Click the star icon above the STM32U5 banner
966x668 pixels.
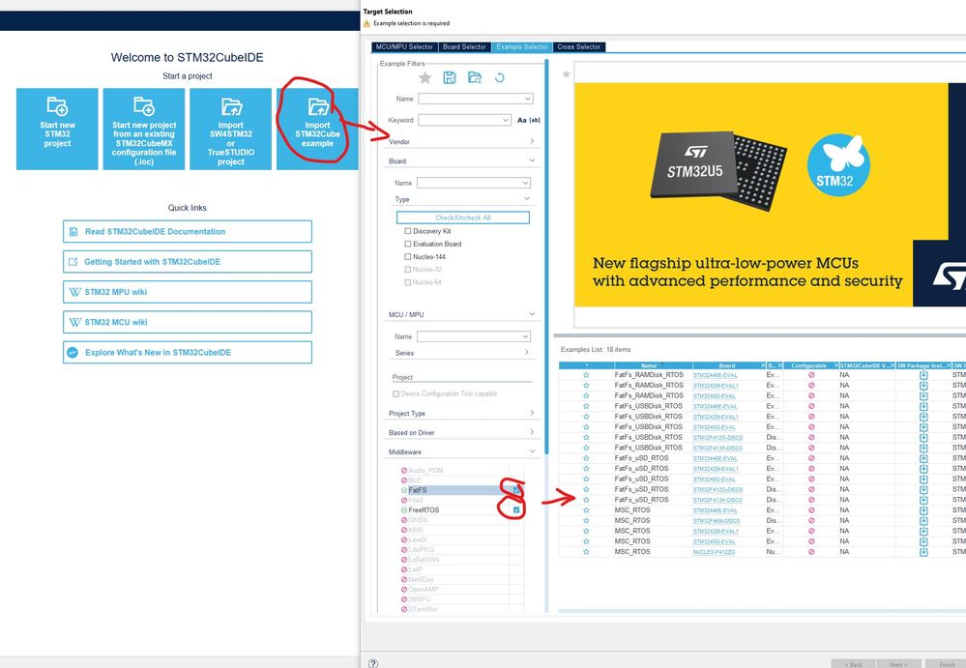click(x=567, y=74)
